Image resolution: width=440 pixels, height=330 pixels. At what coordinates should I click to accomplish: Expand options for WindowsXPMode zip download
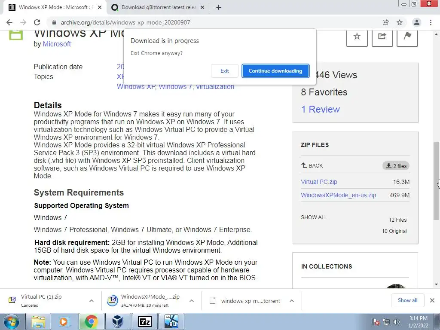(x=192, y=301)
